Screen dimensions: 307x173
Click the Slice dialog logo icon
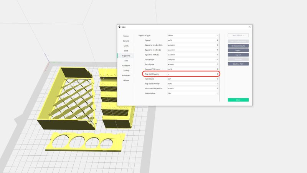[119, 27]
